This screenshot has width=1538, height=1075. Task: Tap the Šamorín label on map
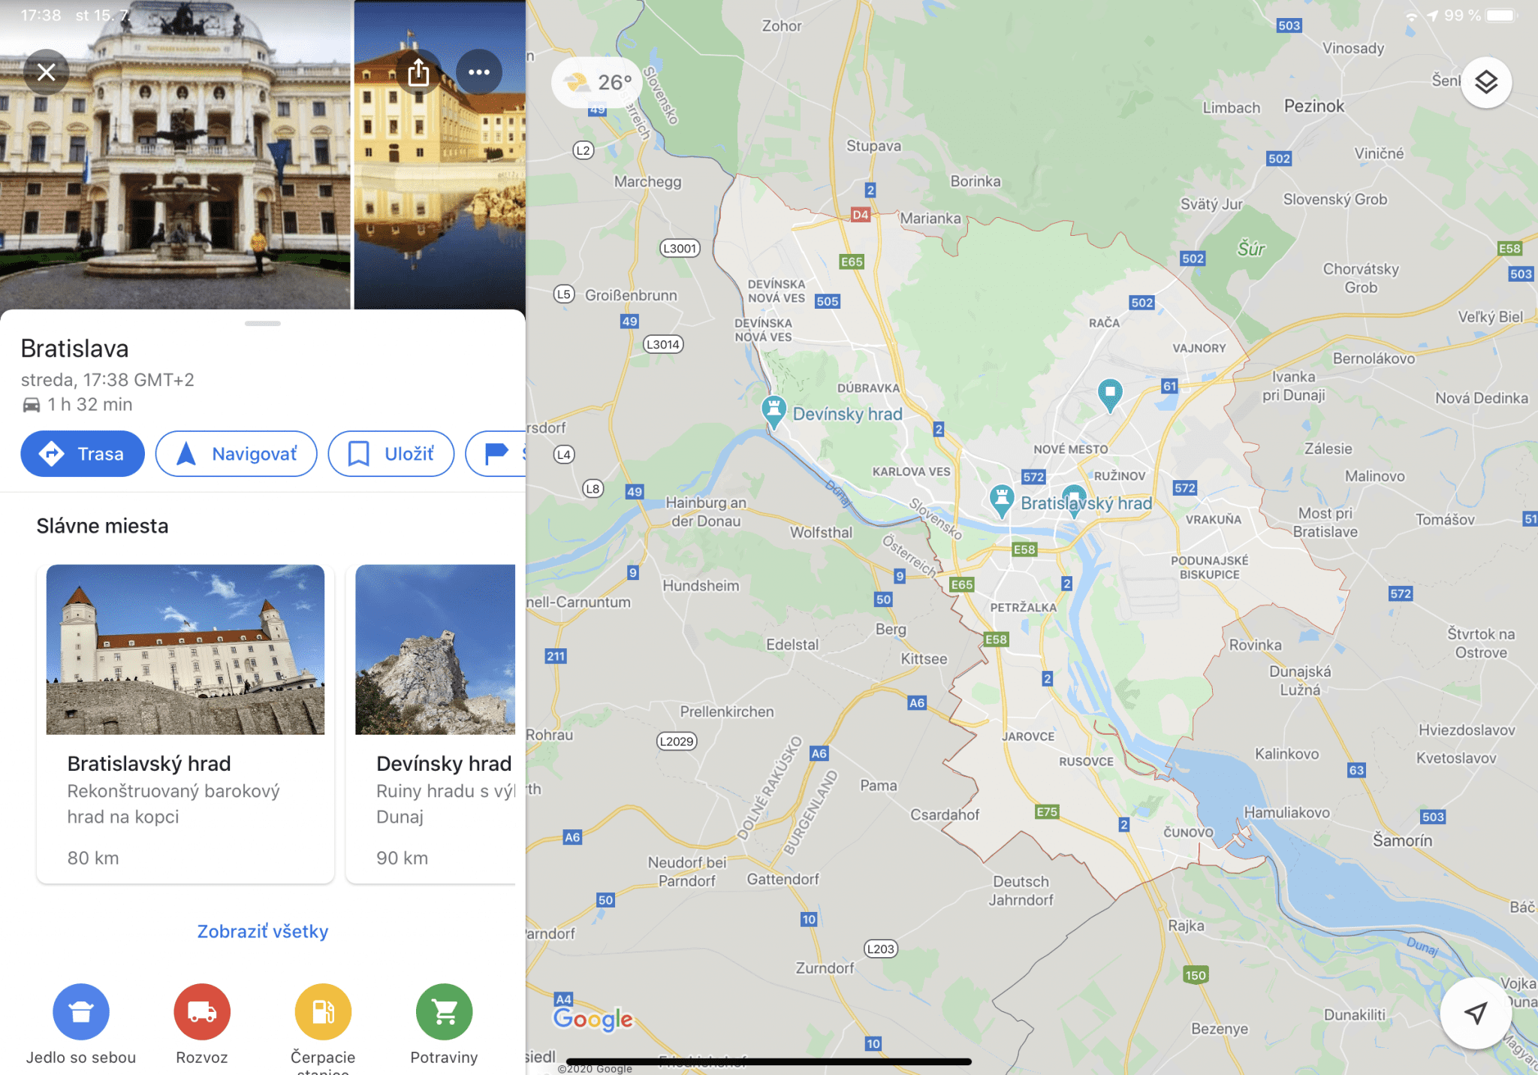click(1402, 840)
